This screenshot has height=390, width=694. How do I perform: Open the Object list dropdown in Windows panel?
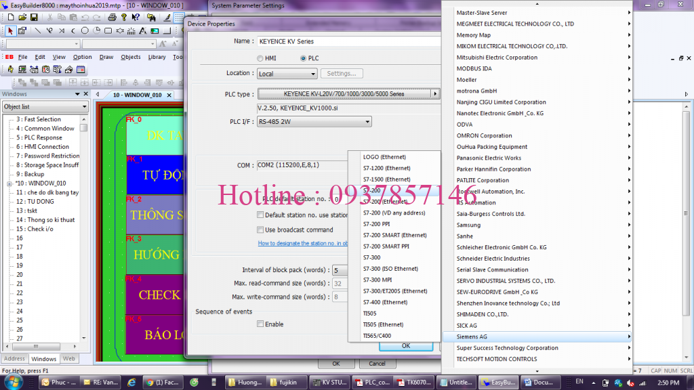[x=45, y=106]
